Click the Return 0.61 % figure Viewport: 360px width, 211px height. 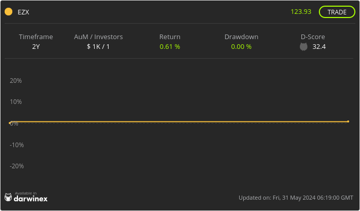click(170, 47)
